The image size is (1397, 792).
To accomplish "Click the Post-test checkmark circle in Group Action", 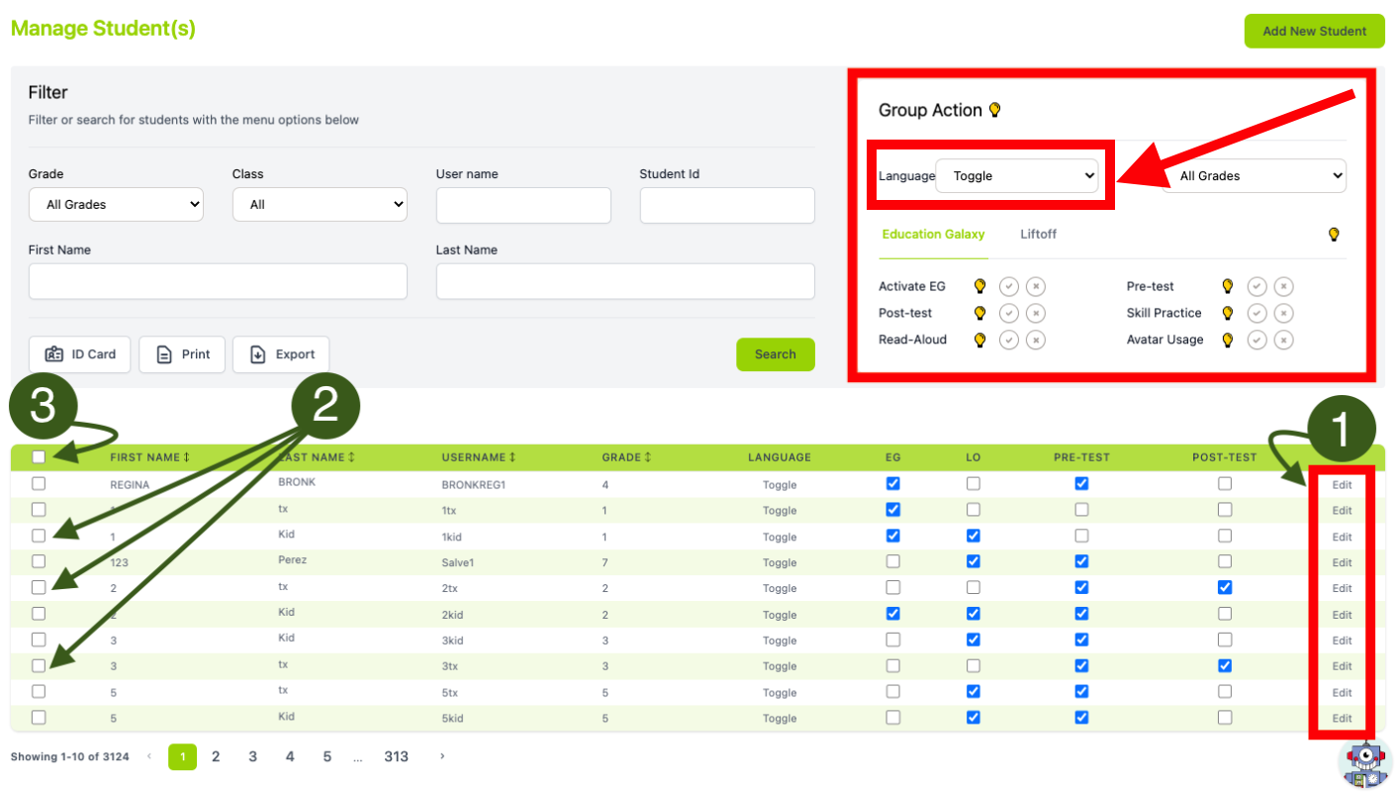I will pyautogui.click(x=1008, y=313).
